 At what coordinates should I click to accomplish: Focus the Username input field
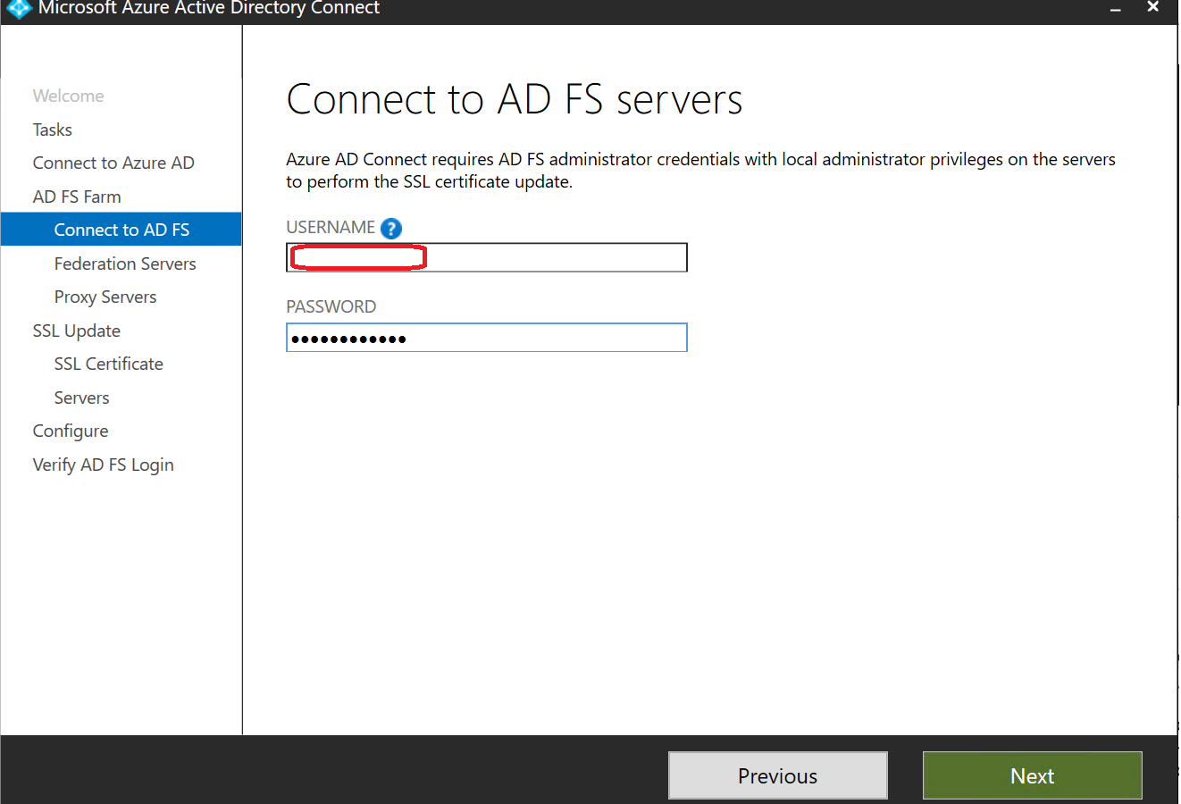point(487,257)
